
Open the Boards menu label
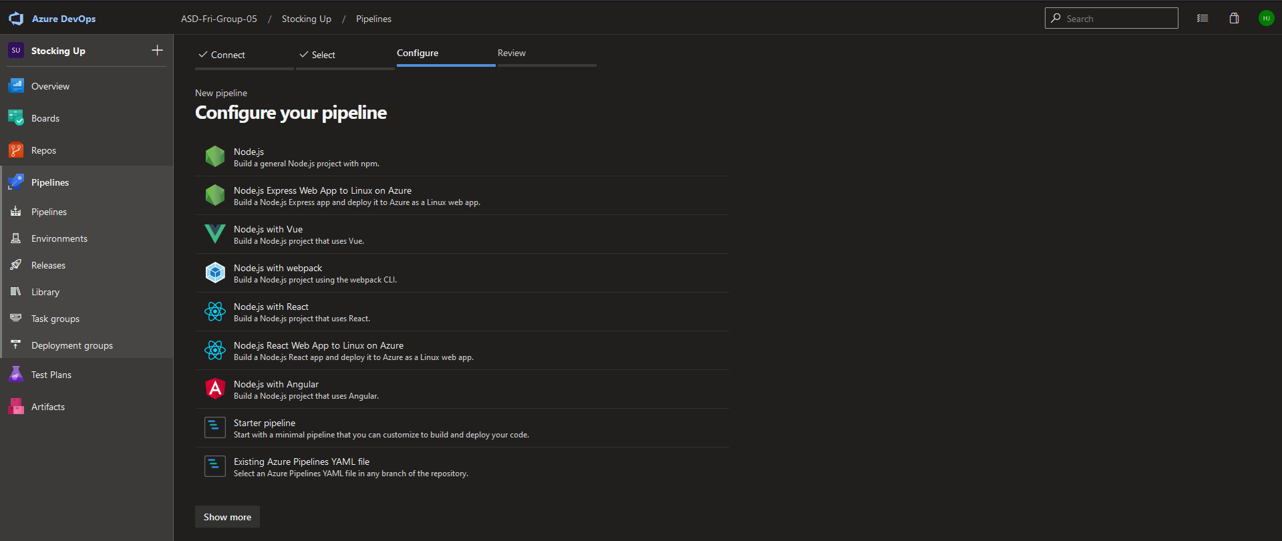45,118
